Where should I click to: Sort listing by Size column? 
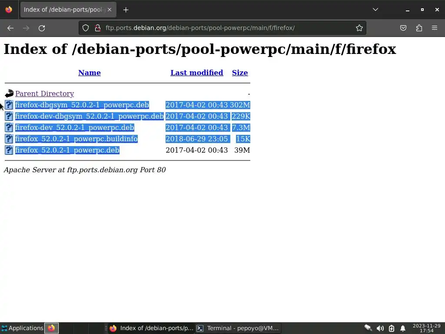[x=240, y=73]
